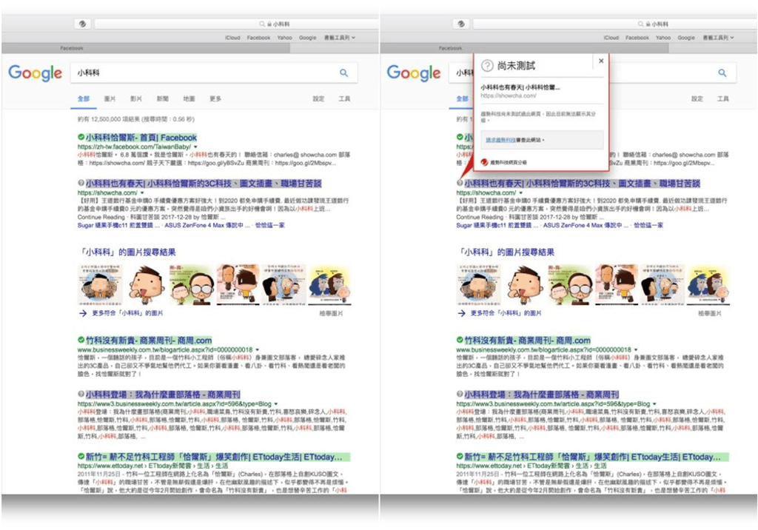Click Google search box with 小科科, left window
758x530 pixels.
tap(214, 73)
